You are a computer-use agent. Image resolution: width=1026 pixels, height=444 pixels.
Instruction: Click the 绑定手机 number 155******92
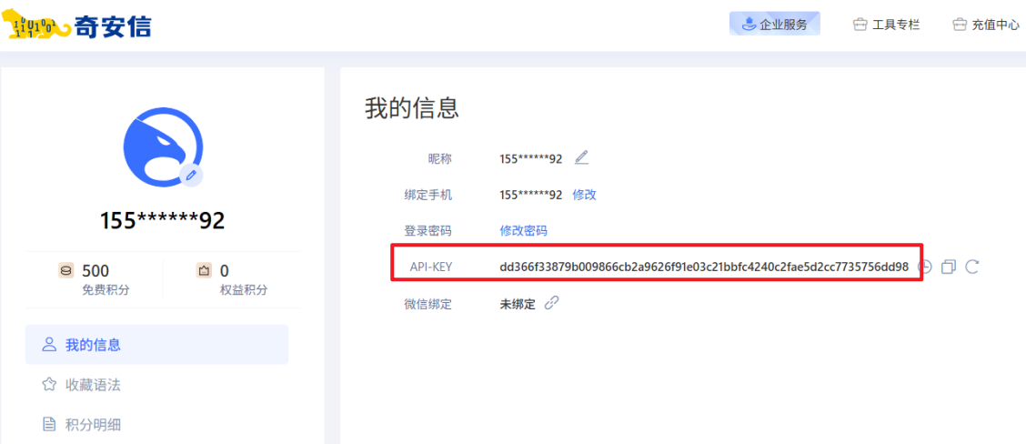point(530,195)
